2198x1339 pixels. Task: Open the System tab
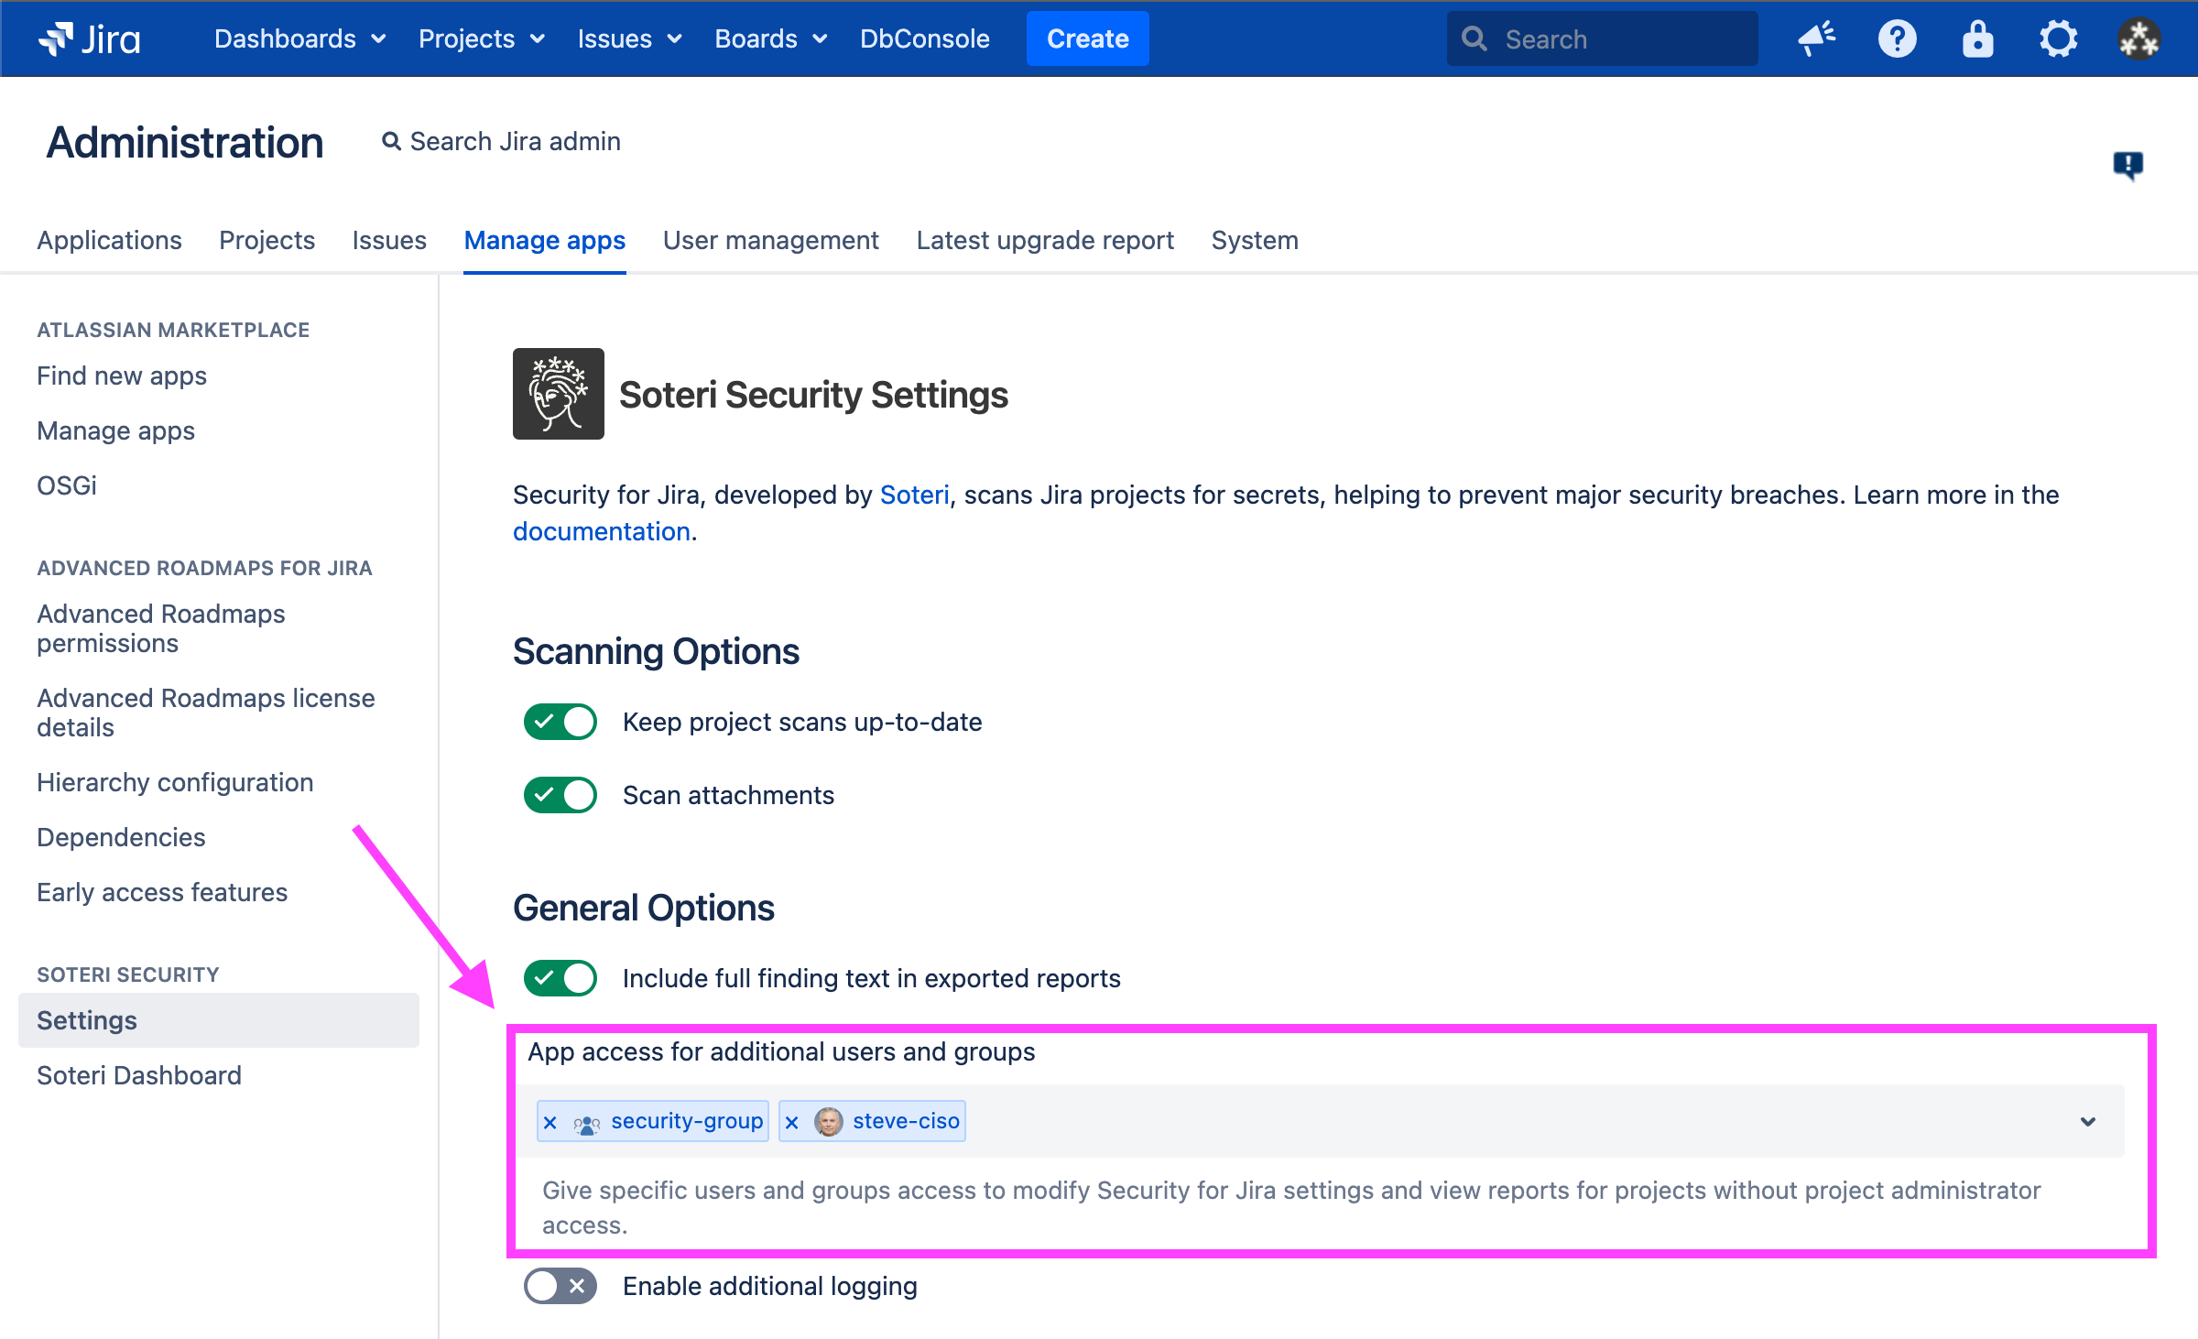1254,240
